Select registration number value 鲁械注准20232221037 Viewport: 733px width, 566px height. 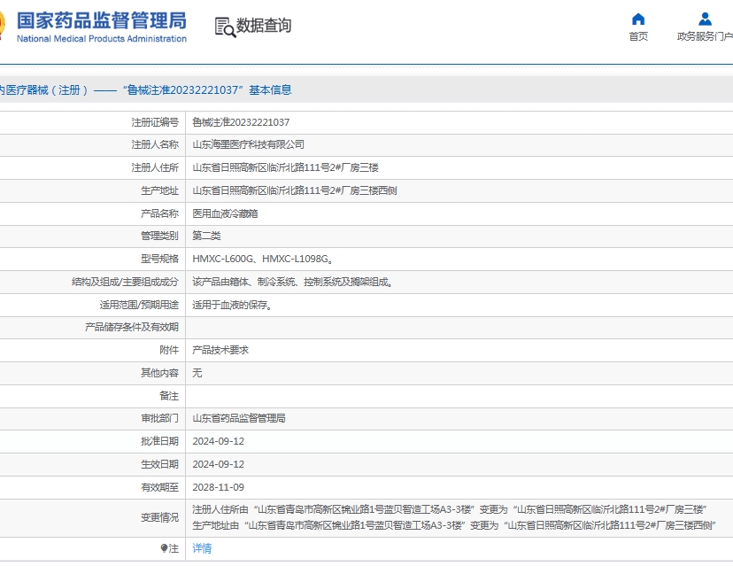pyautogui.click(x=241, y=122)
